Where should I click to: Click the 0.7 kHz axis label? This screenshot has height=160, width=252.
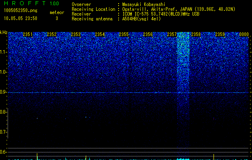point(3,132)
